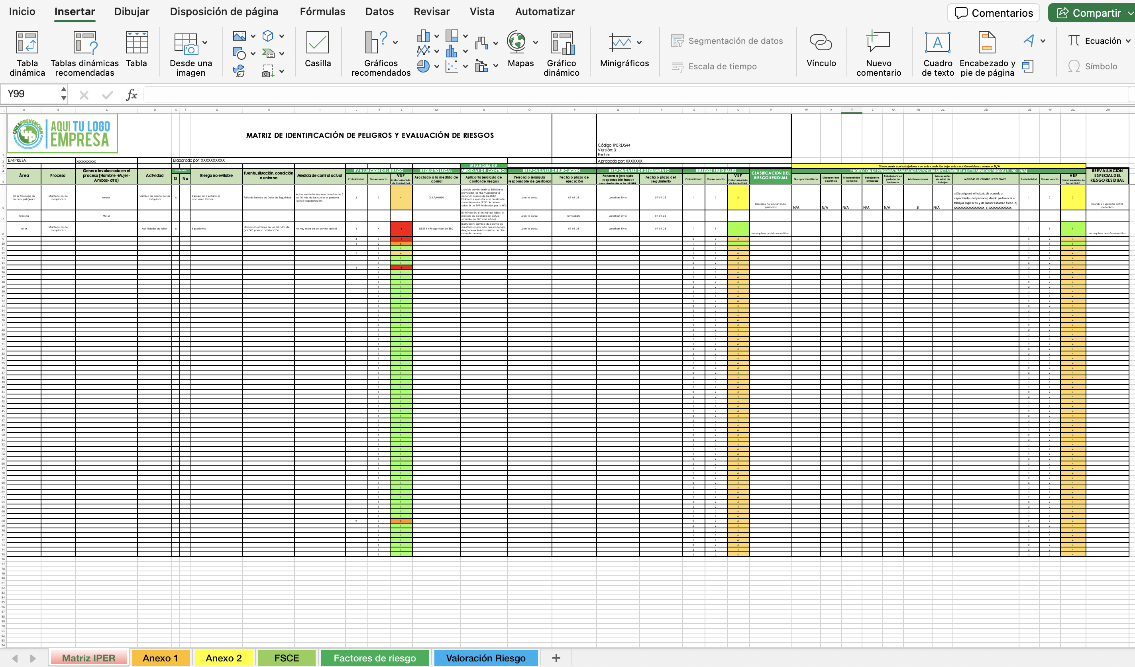Add a Cuadro de texto
This screenshot has width=1135, height=667.
point(937,43)
